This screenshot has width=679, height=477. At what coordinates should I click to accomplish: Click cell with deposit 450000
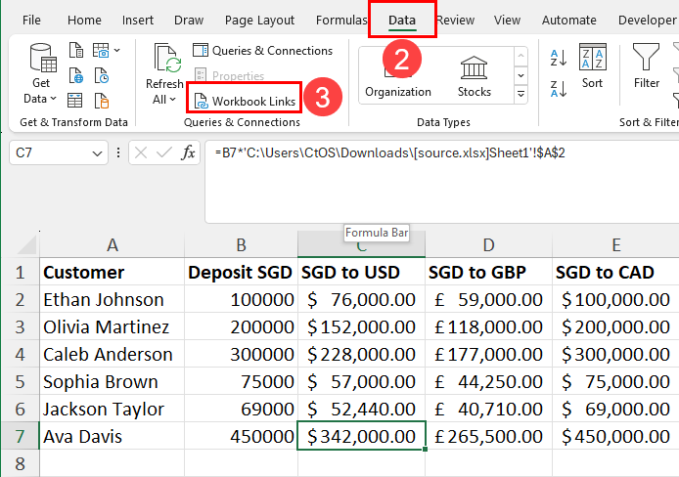coord(242,436)
